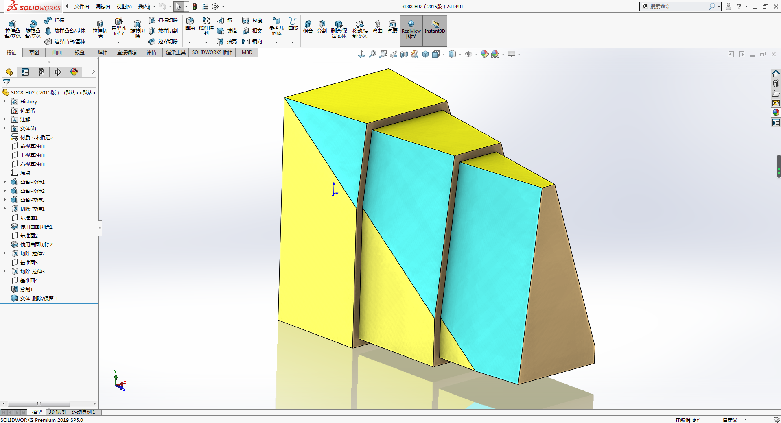
Task: Switch to FeatureManager design tree tab
Action: click(x=9, y=72)
